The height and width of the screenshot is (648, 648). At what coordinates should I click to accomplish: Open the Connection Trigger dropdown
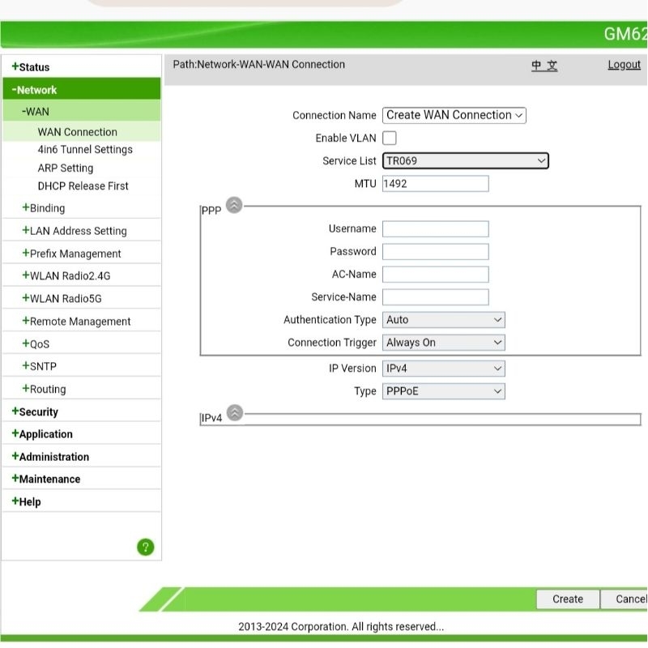(444, 343)
